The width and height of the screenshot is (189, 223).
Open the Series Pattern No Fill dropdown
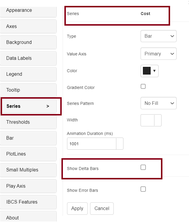tap(159, 103)
